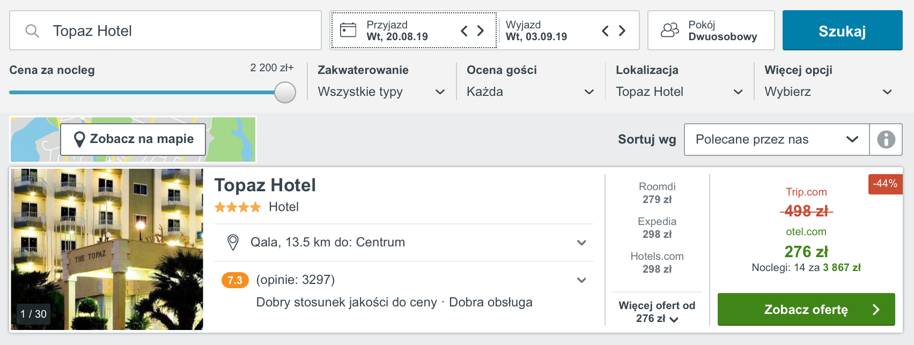Click the sort info icon
The width and height of the screenshot is (914, 345).
pyautogui.click(x=886, y=139)
